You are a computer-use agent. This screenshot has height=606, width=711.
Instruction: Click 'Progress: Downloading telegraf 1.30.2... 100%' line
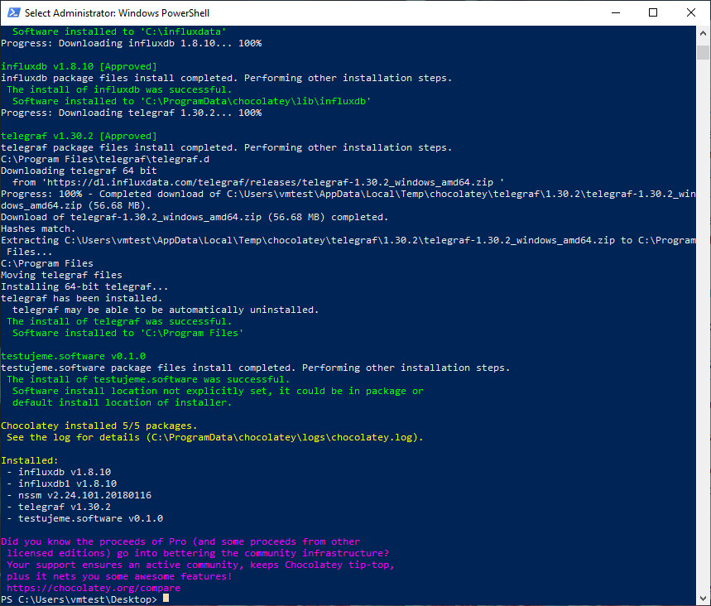click(131, 113)
